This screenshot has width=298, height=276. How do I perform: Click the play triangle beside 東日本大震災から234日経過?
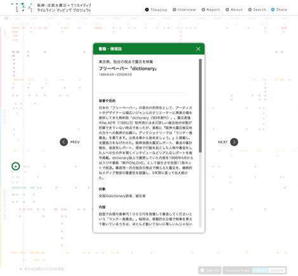pos(21,269)
